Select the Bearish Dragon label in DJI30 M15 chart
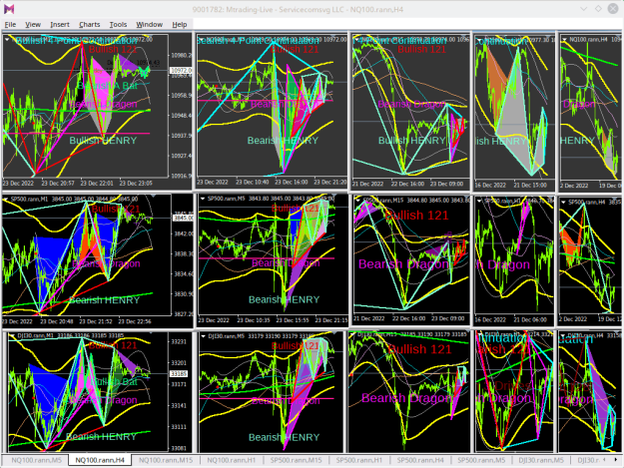 pyautogui.click(x=406, y=398)
